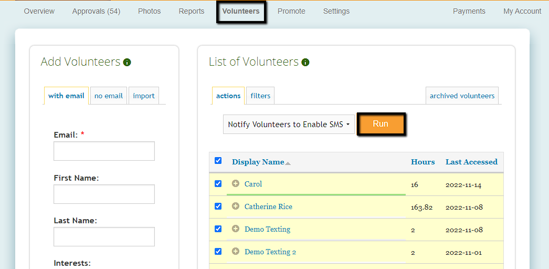Expand Carol's row plus icon
This screenshot has width=549, height=269.
[x=236, y=184]
